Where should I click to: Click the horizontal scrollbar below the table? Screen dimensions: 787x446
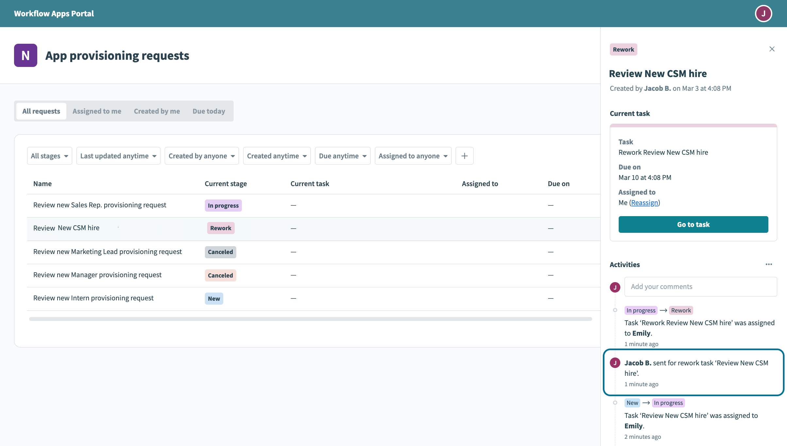pyautogui.click(x=310, y=319)
